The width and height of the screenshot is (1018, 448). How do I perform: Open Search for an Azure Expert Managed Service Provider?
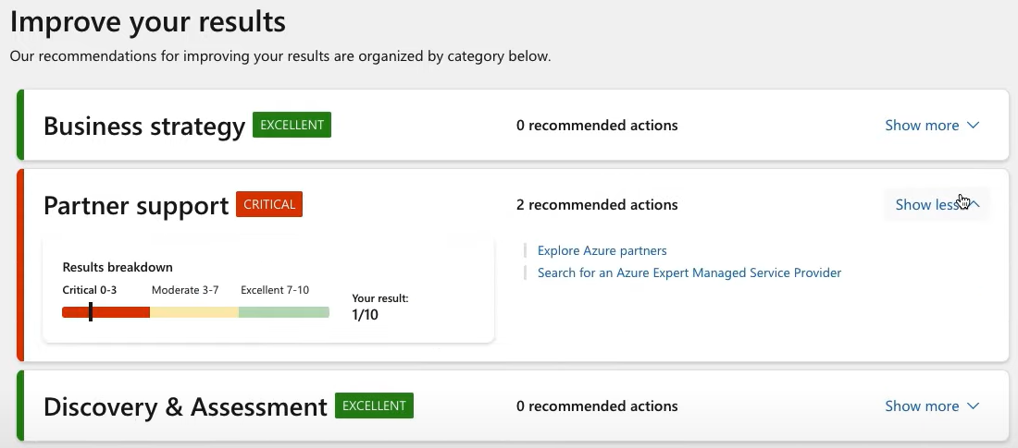click(689, 272)
